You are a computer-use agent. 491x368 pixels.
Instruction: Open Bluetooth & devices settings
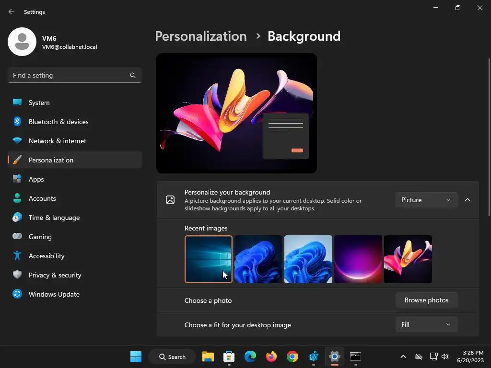coord(75,122)
